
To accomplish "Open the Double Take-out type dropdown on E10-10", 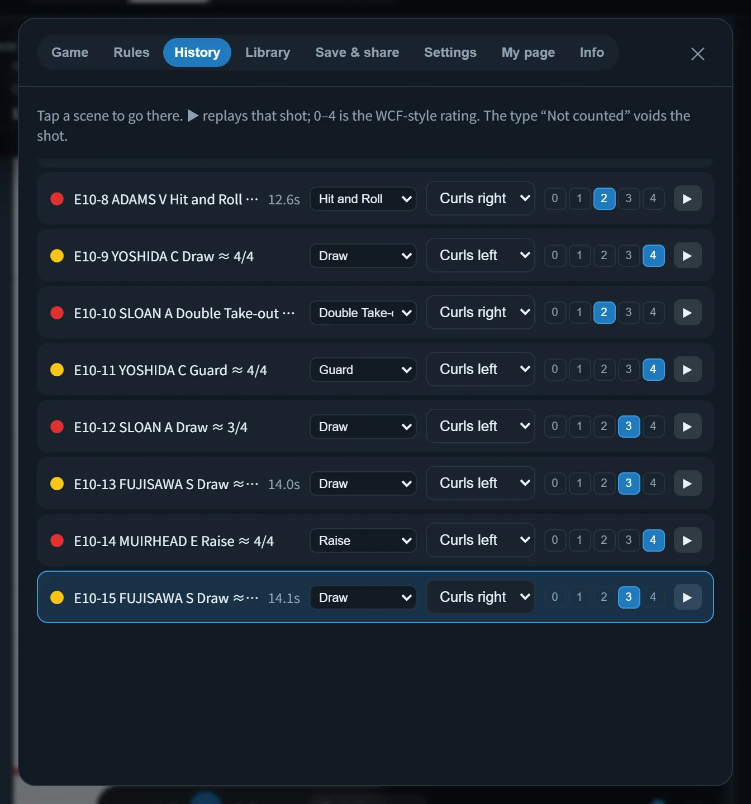I will [x=363, y=313].
